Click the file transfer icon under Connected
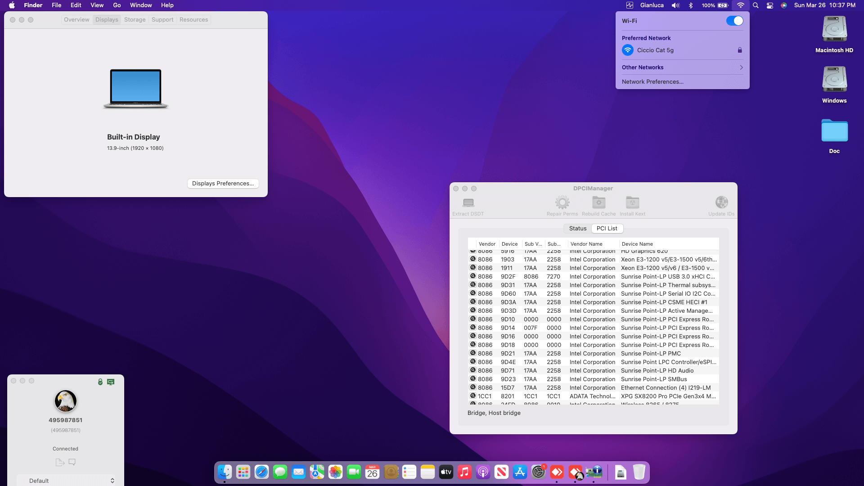Image resolution: width=864 pixels, height=486 pixels. click(60, 462)
